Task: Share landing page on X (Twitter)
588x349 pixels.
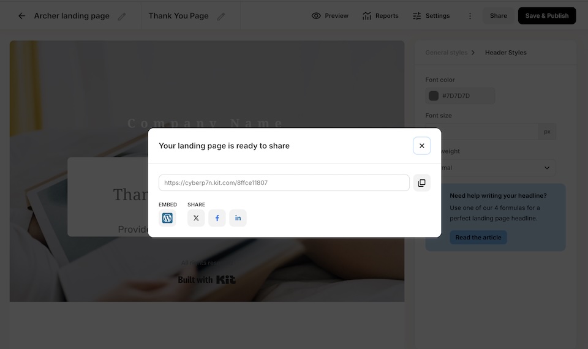Action: 196,218
